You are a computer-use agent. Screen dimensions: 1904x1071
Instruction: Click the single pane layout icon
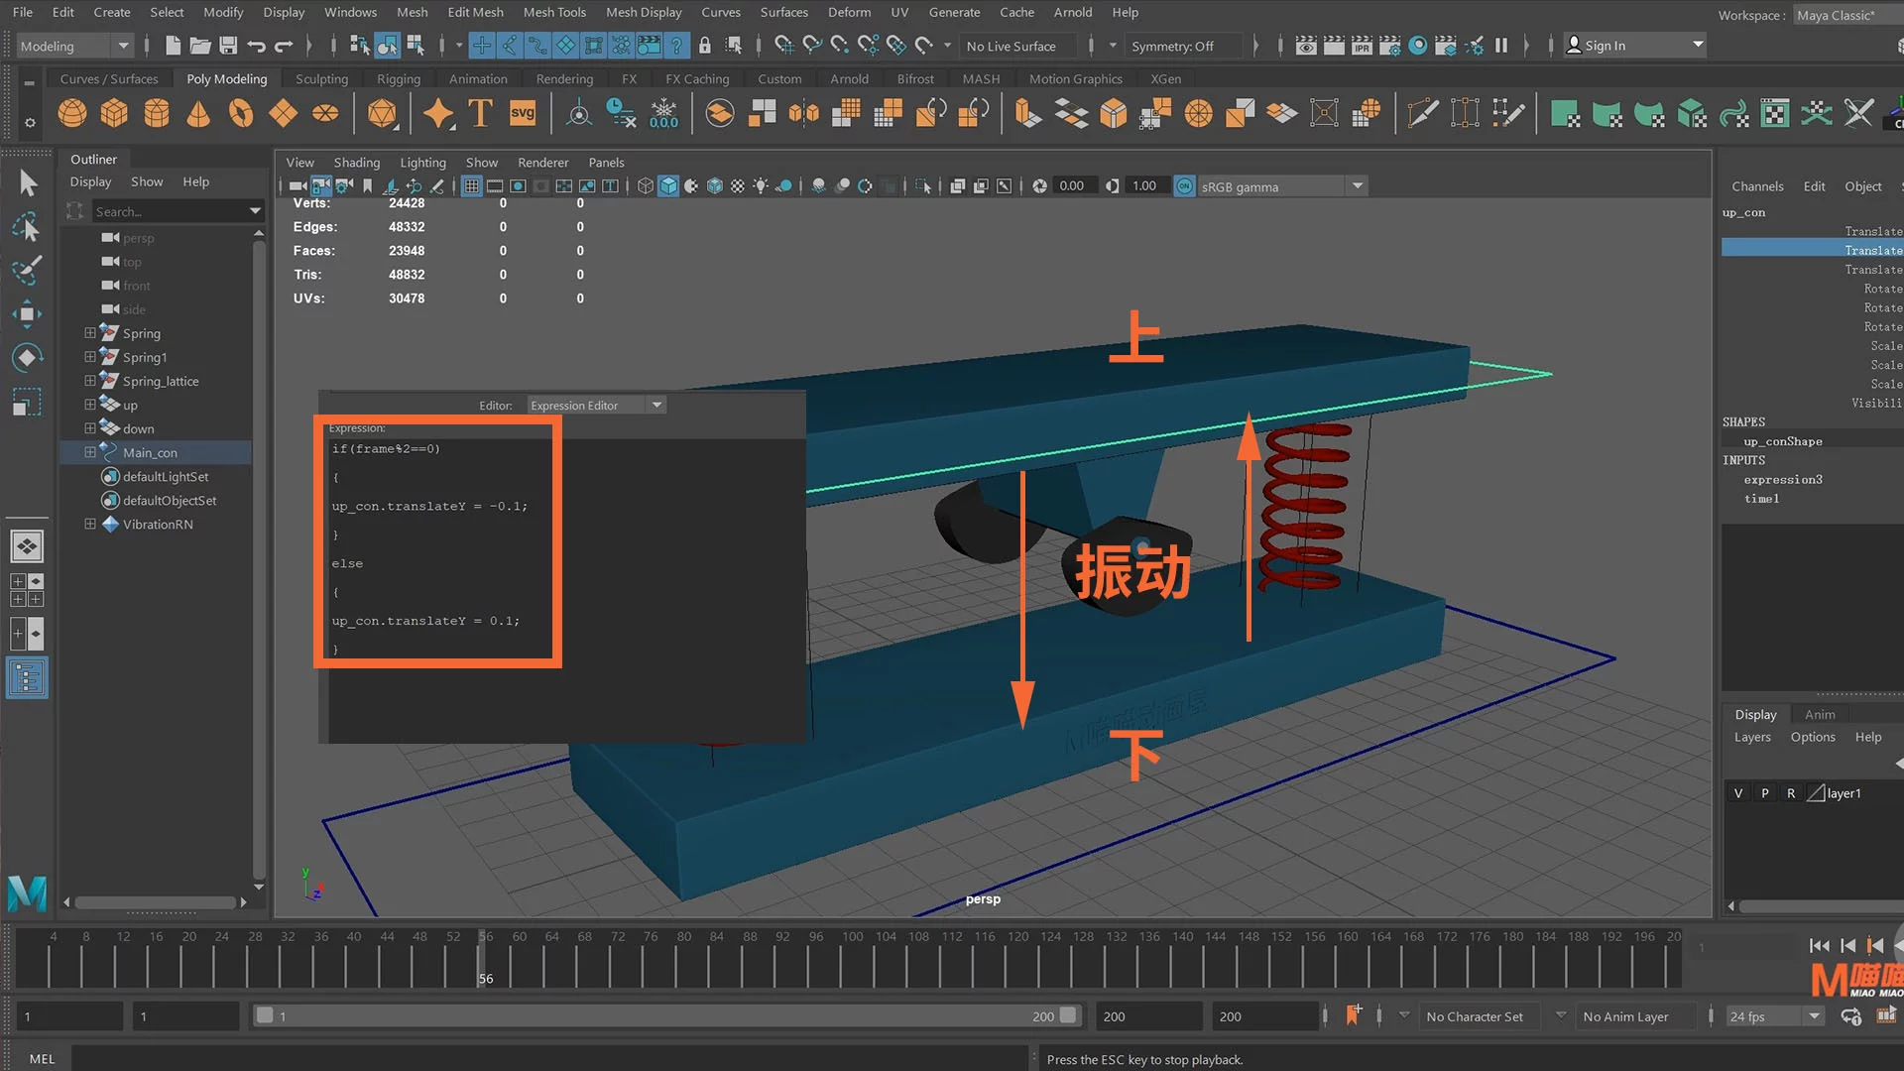click(x=27, y=546)
